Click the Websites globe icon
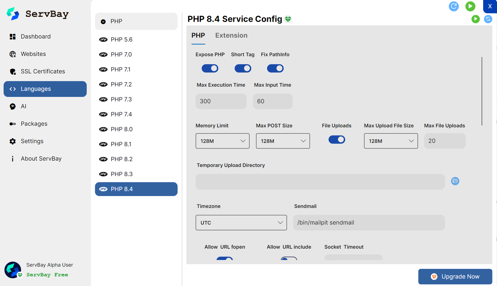The image size is (497, 286). (x=13, y=54)
